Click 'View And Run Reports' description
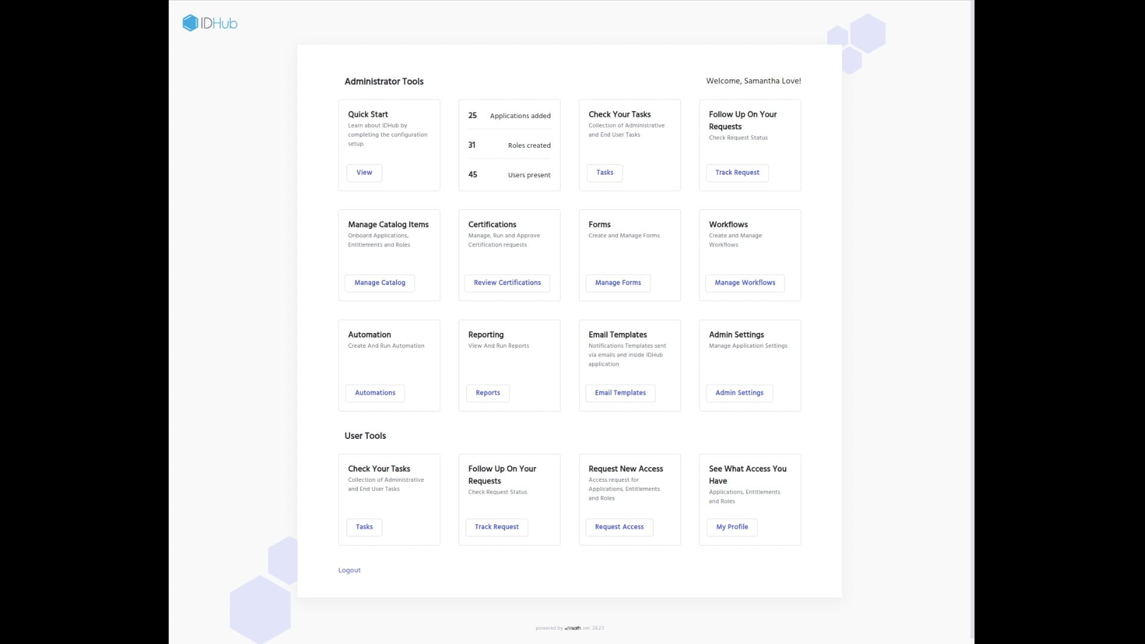The width and height of the screenshot is (1145, 644). pos(499,346)
